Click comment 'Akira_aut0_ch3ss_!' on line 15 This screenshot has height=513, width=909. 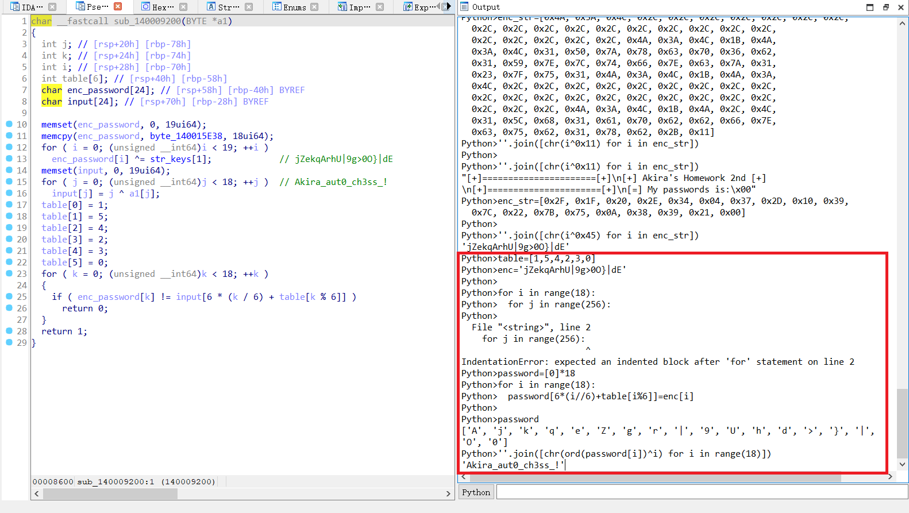341,182
